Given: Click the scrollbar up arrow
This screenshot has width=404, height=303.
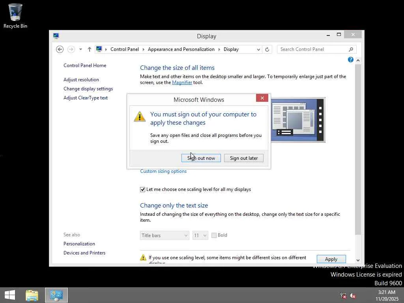Looking at the screenshot, I should (358, 60).
